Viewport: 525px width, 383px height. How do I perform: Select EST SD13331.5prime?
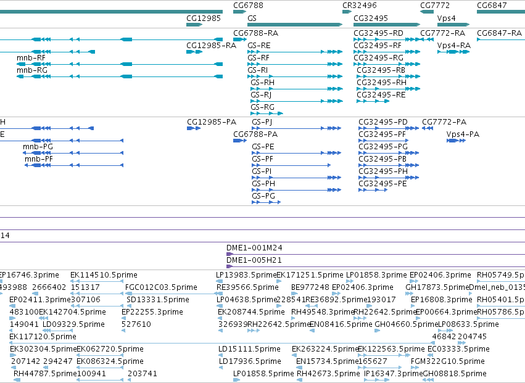point(129,307)
